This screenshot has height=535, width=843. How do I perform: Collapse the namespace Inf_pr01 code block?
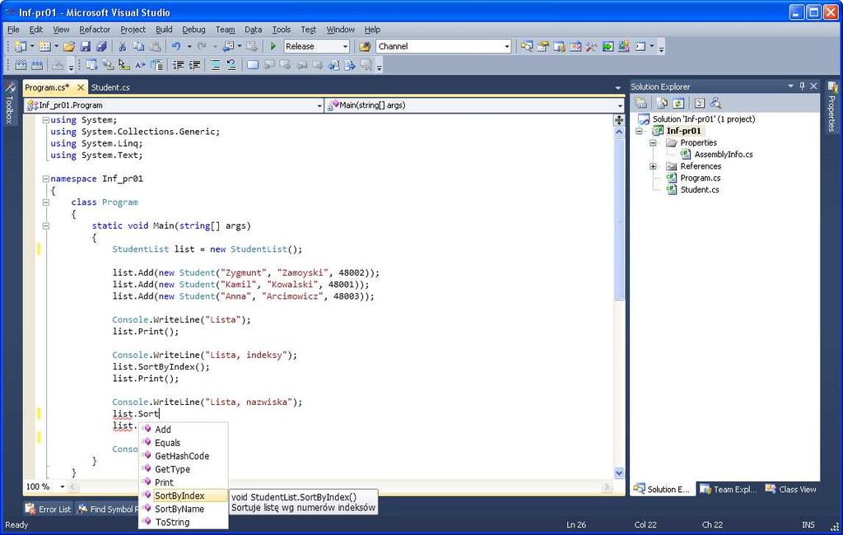click(x=46, y=179)
